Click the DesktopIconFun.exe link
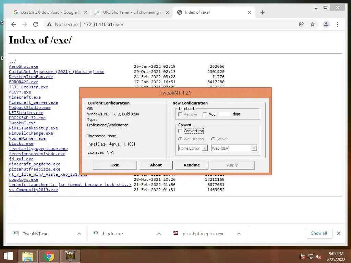The width and height of the screenshot is (351, 263). (x=31, y=77)
